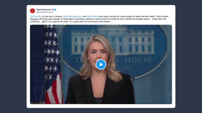The height and width of the screenshot is (113, 202).
Task: Open the Rapid Response 47 red avatar
Action: point(33,11)
